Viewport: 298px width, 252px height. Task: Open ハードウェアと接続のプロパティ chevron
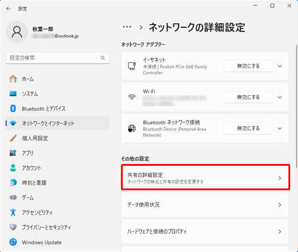pos(280,231)
